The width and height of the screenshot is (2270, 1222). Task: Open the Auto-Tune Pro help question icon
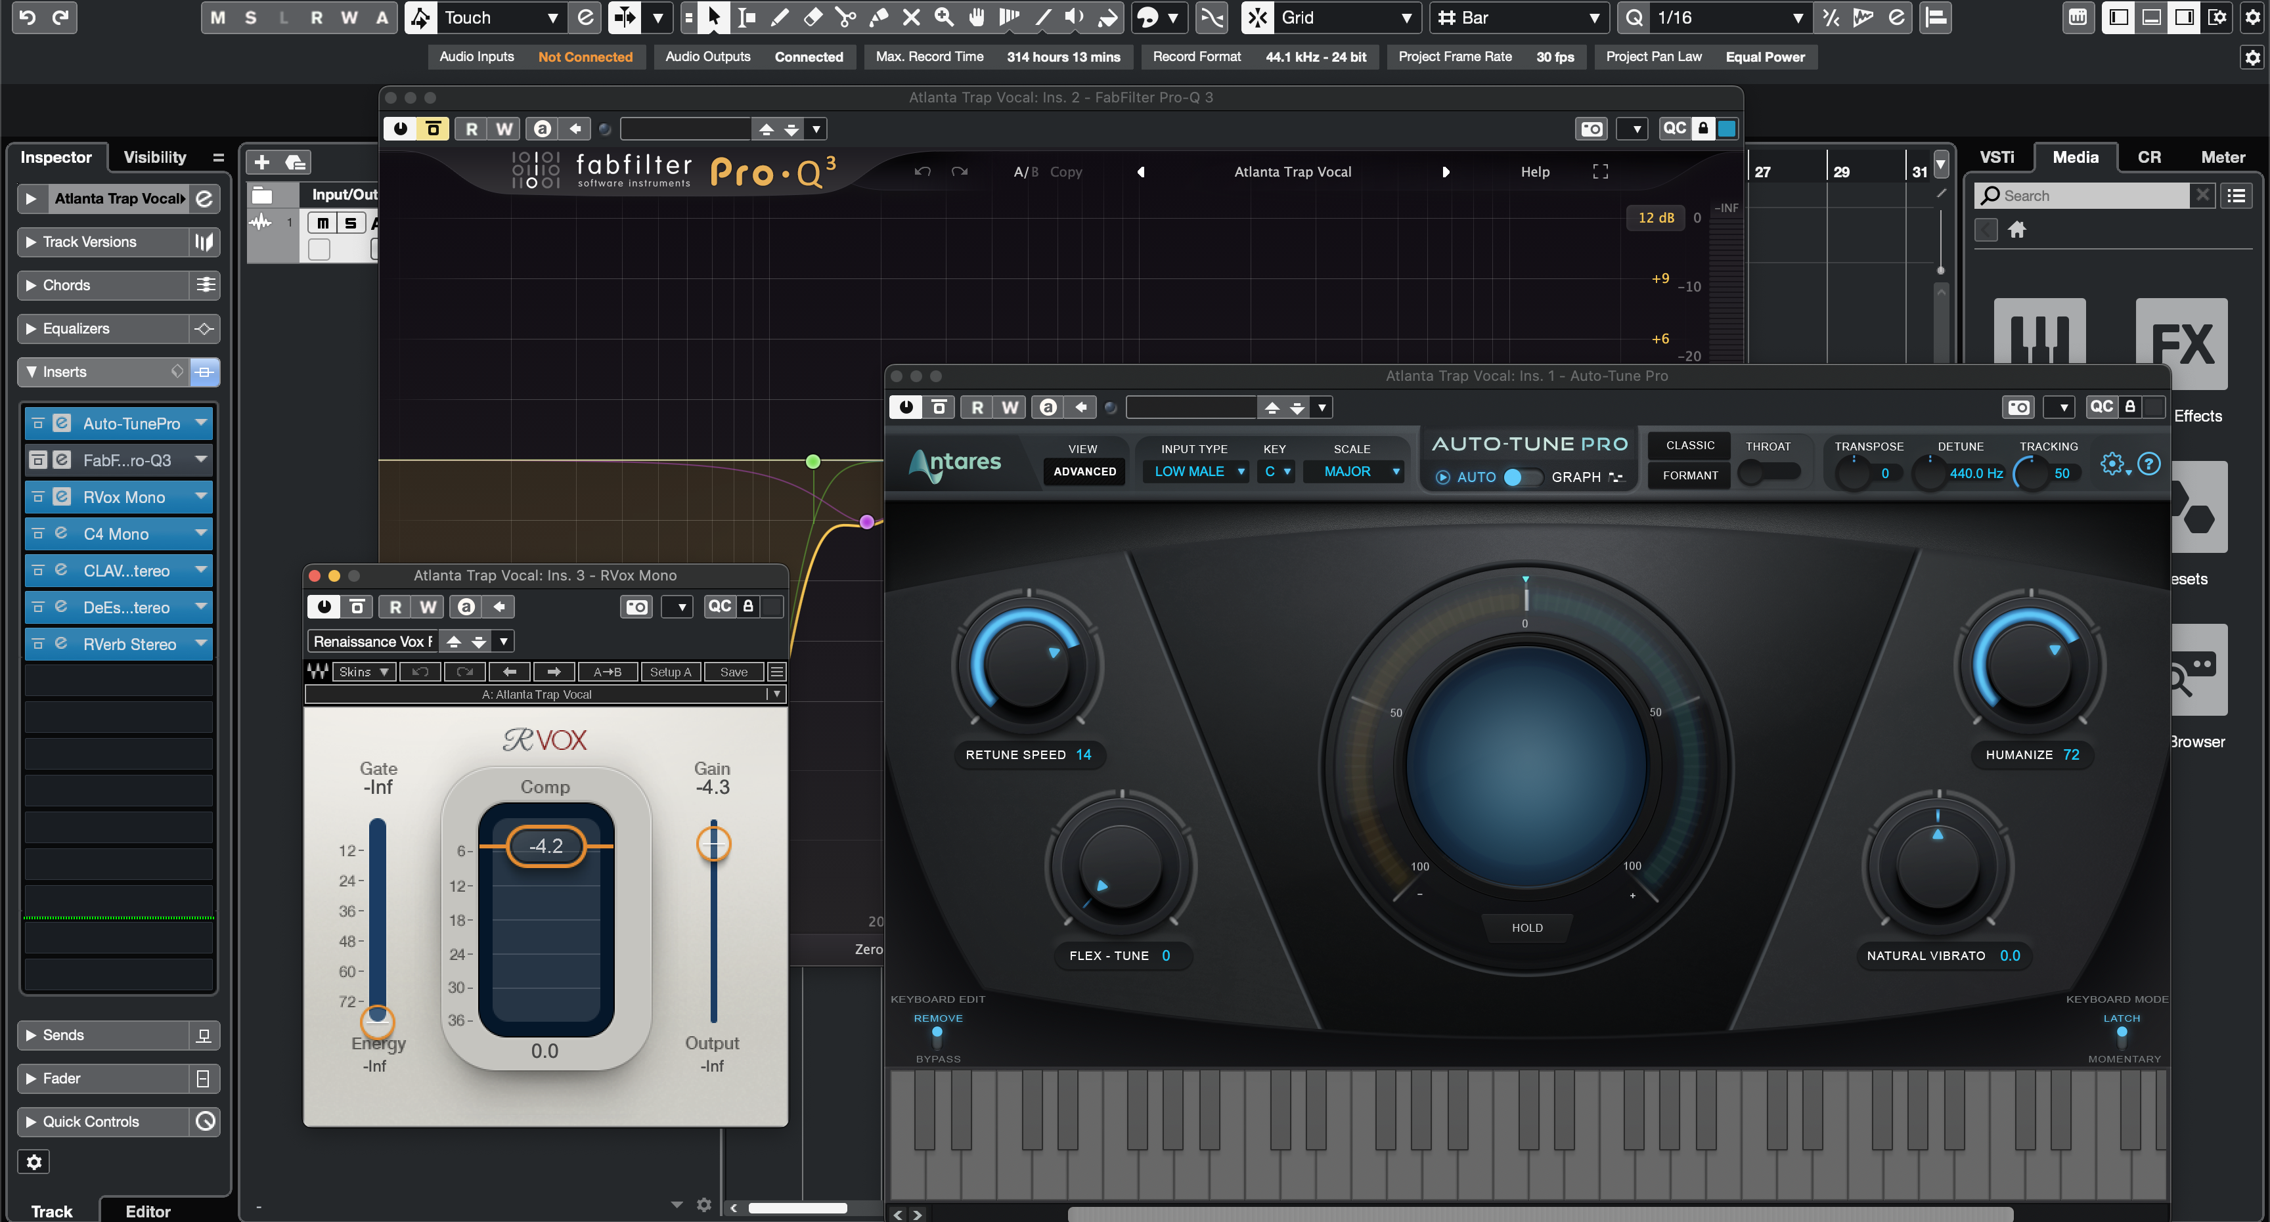tap(2149, 464)
